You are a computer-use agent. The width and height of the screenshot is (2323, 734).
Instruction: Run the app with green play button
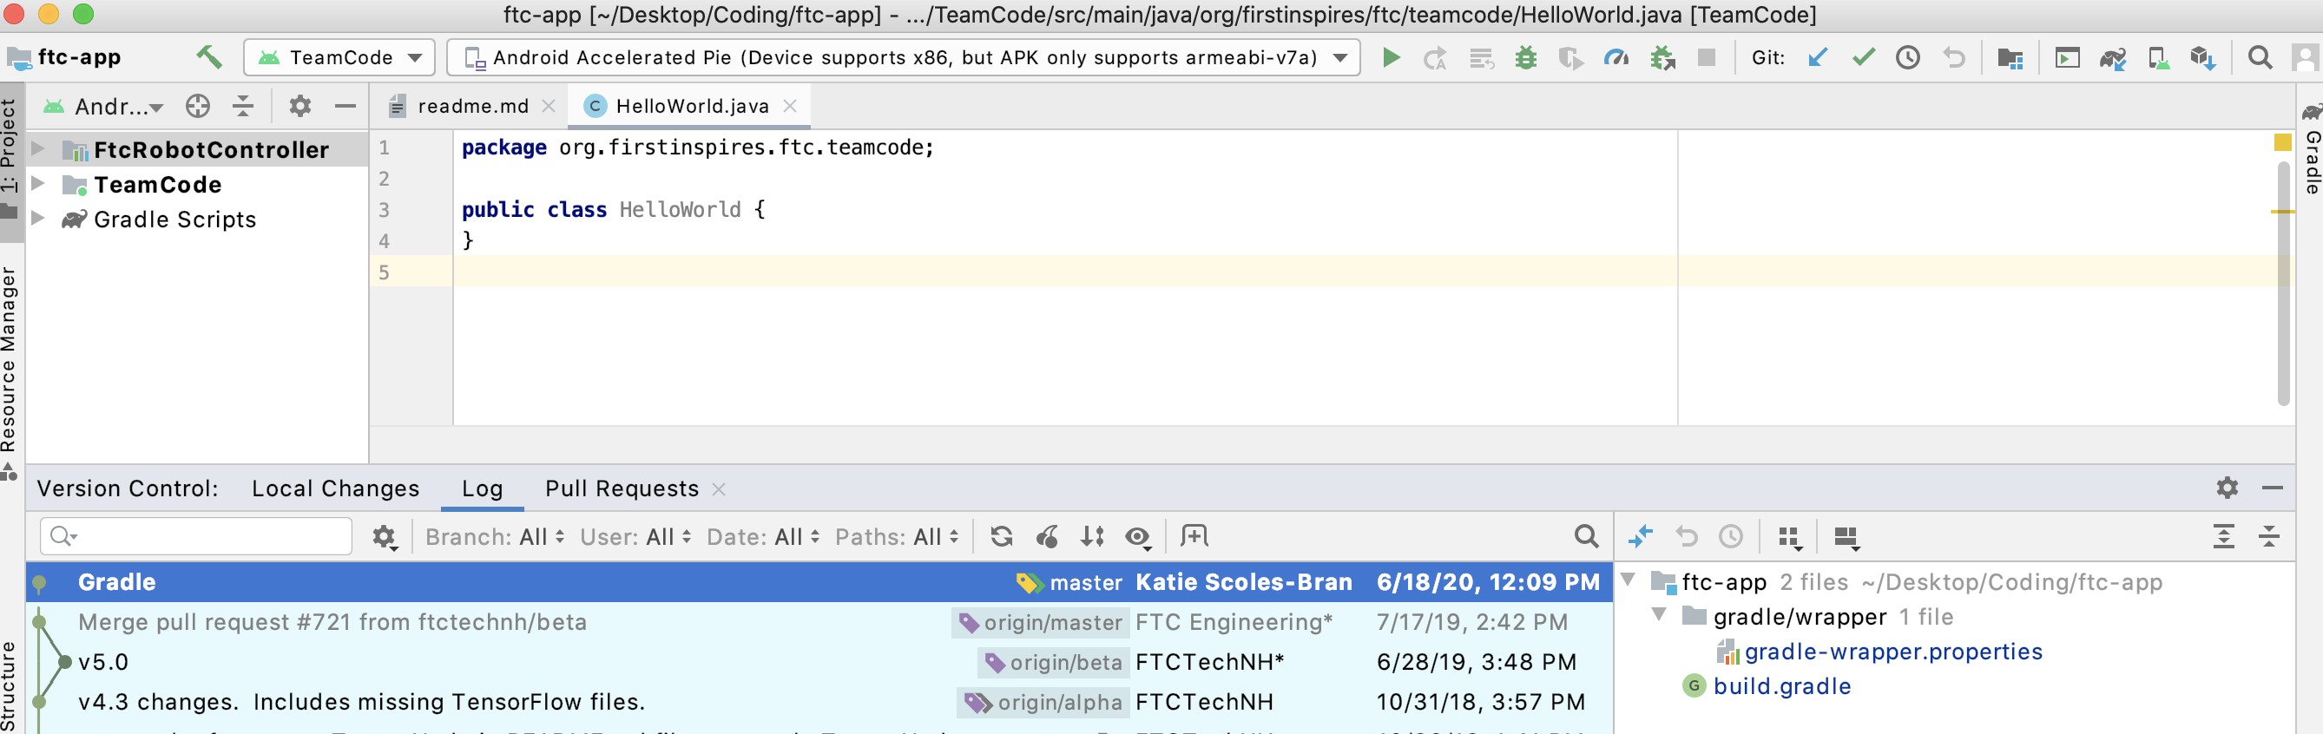point(1391,58)
